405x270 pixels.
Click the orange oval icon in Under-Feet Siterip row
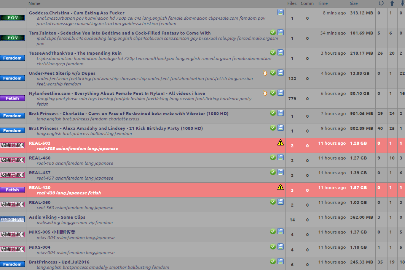(265, 73)
